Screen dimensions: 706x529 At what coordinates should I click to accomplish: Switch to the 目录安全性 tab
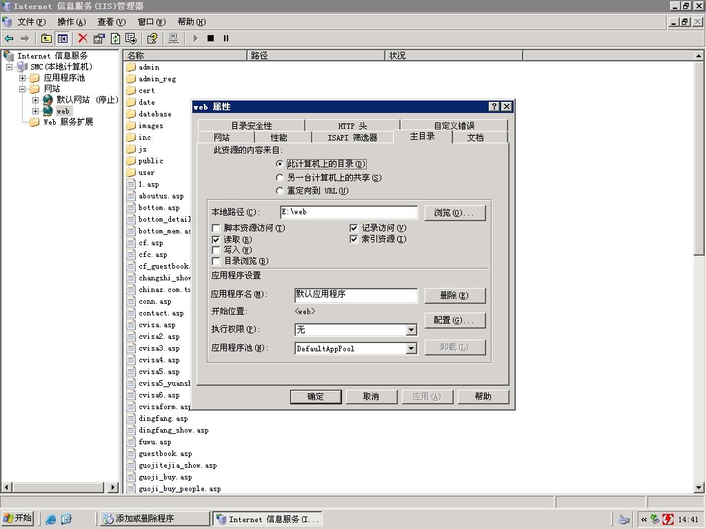point(251,125)
